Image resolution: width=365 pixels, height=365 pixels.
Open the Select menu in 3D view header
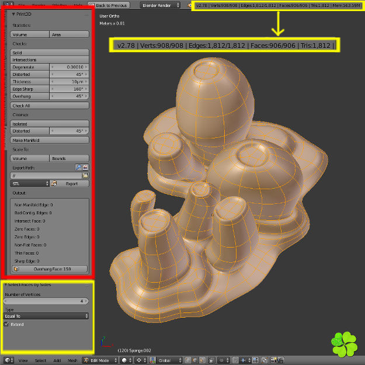click(40, 360)
